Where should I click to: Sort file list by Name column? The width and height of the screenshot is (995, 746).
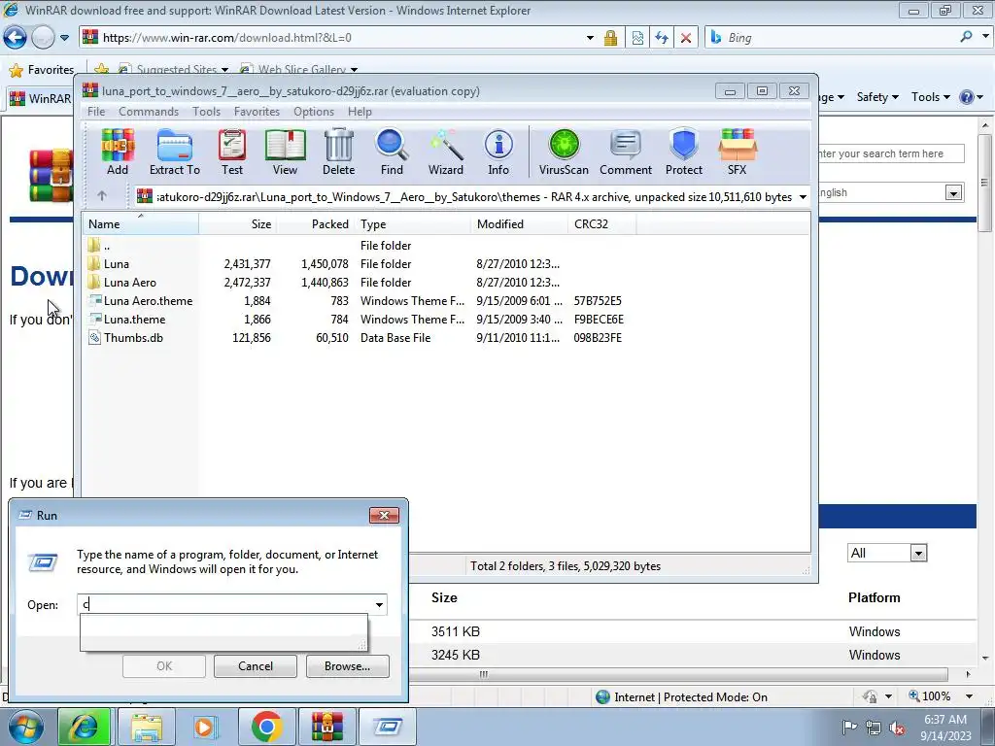click(140, 224)
